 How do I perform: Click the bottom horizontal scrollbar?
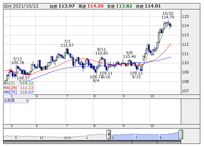pyautogui.click(x=92, y=142)
